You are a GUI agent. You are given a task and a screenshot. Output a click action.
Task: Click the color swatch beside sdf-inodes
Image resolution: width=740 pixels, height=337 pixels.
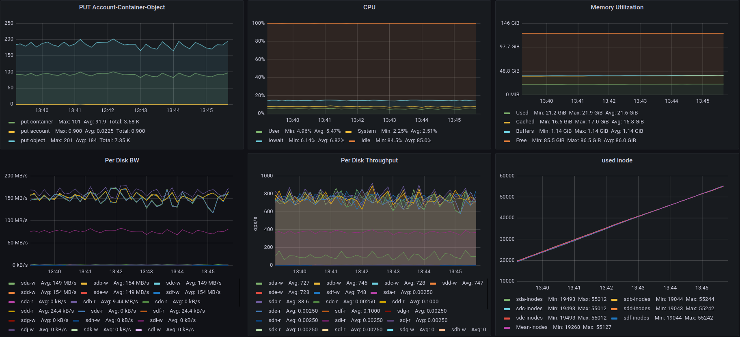click(x=614, y=318)
